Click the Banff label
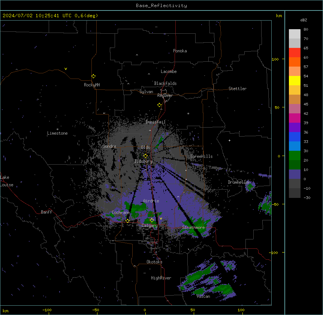Viewport: 323px width, 315px height. coord(46,212)
